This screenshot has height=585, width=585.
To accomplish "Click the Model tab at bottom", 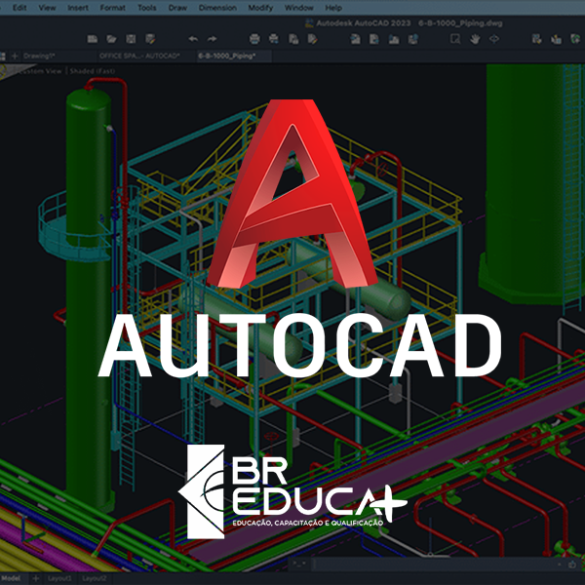I will coord(13,578).
